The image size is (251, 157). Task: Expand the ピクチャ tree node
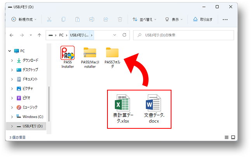tap(12, 89)
